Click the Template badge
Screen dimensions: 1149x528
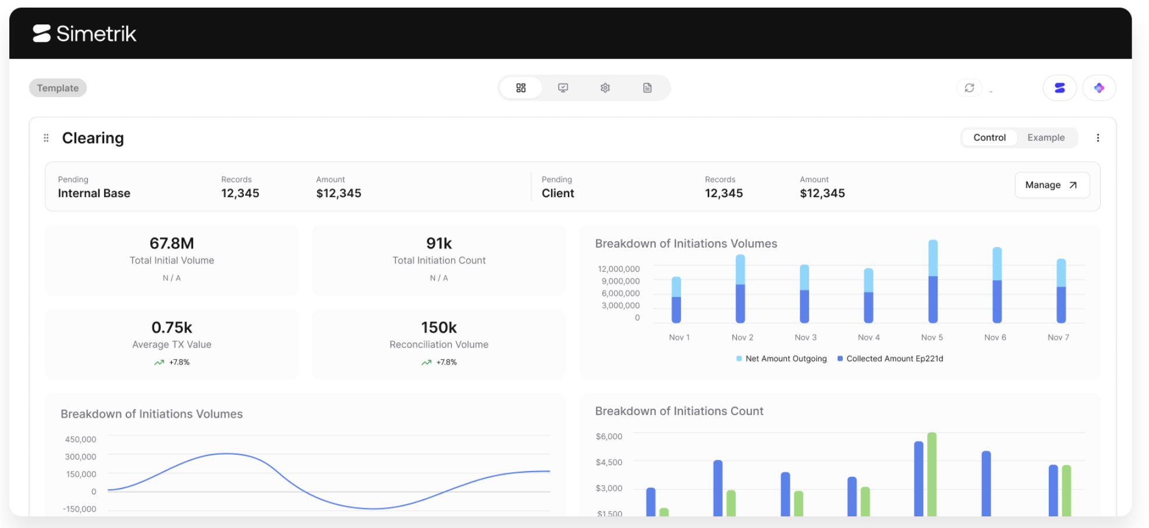click(58, 88)
